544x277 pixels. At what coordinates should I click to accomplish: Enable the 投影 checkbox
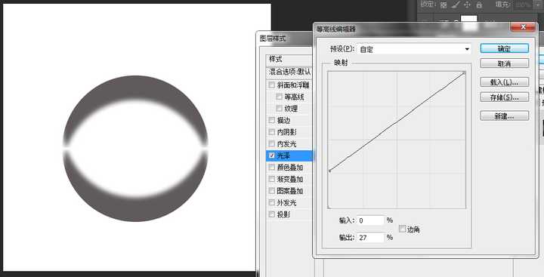(x=271, y=214)
